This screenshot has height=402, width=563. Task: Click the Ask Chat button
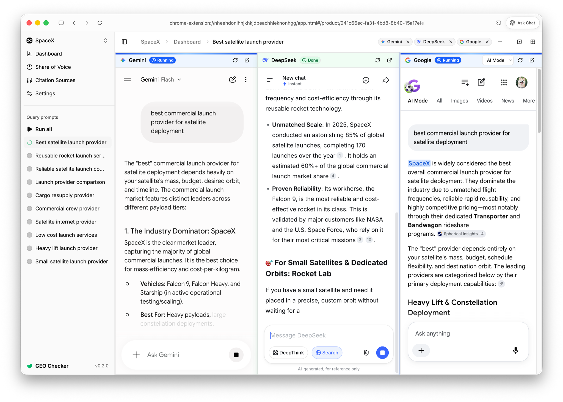tap(523, 23)
